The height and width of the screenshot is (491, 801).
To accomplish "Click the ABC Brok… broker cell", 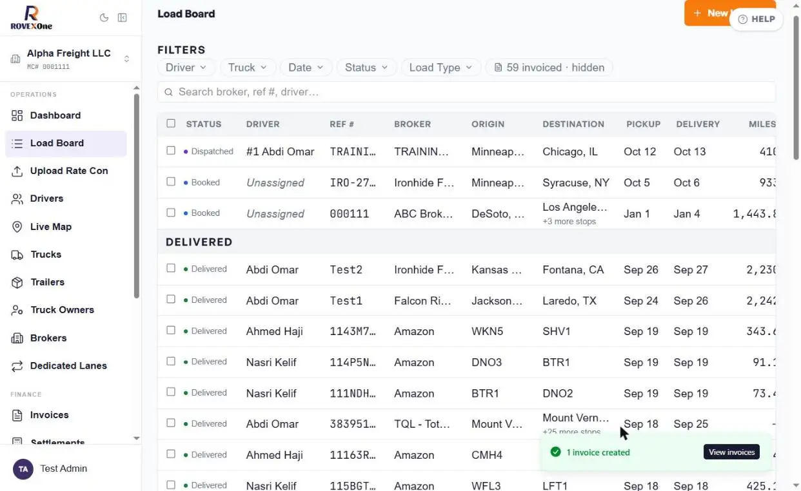I will tap(424, 213).
